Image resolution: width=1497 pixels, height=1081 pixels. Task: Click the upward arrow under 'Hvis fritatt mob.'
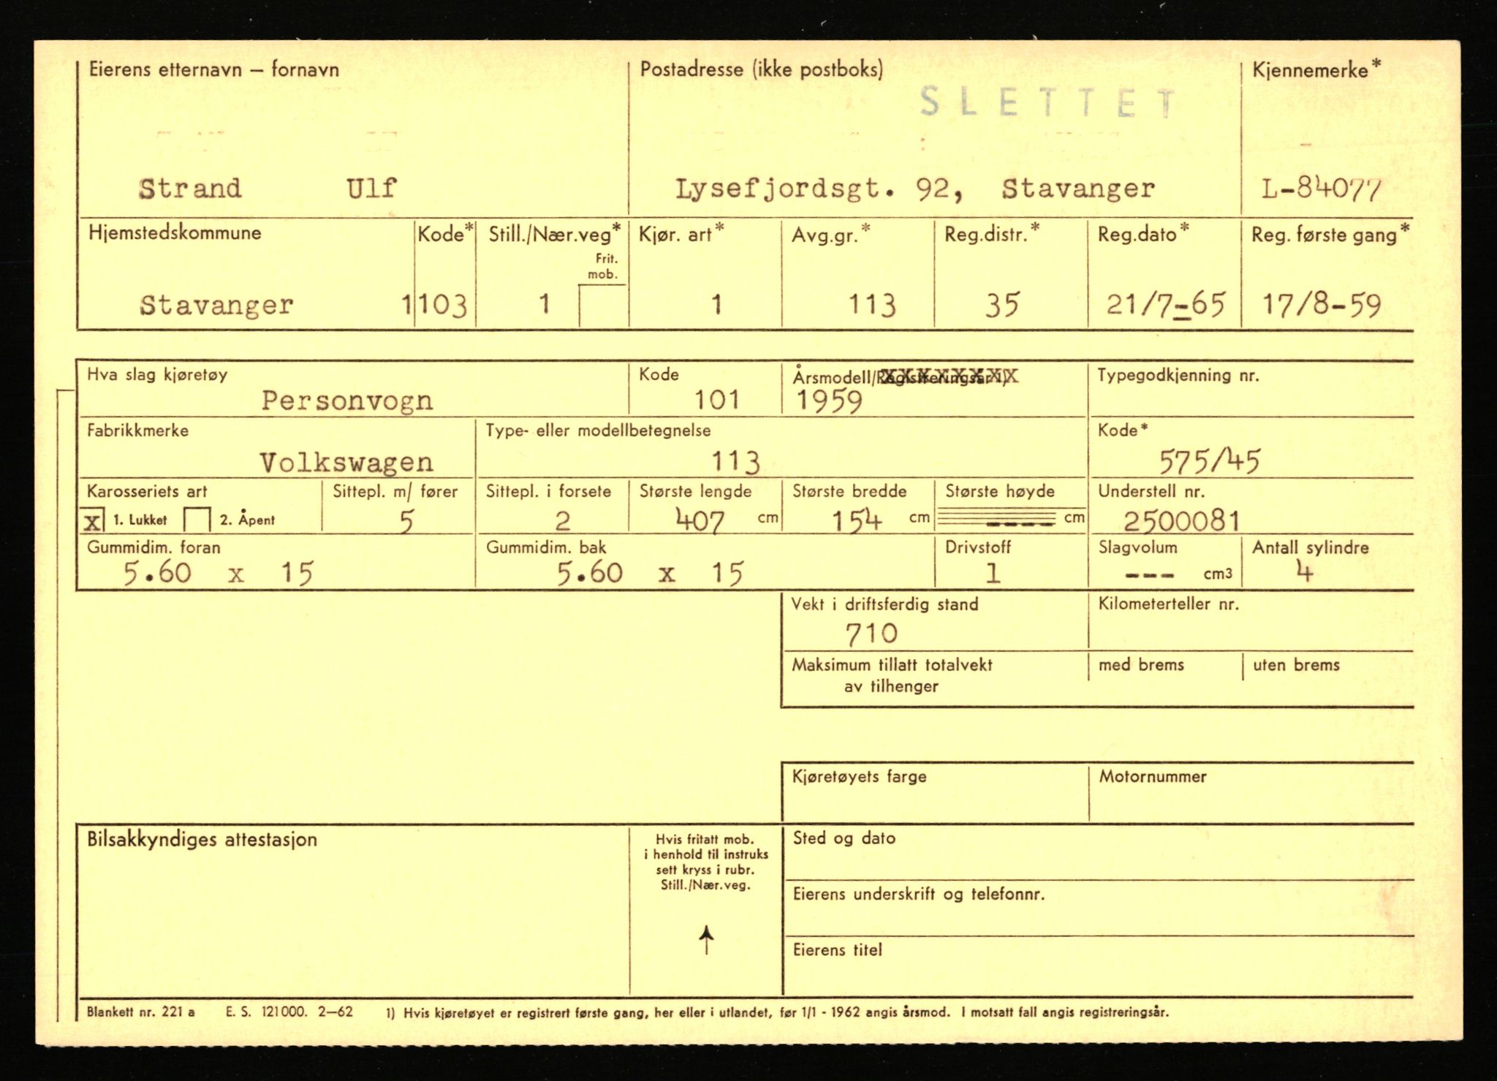tap(706, 939)
